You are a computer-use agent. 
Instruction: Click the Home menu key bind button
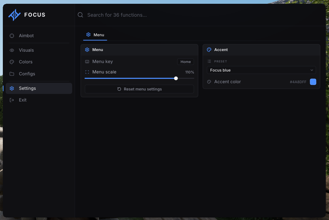click(x=186, y=62)
